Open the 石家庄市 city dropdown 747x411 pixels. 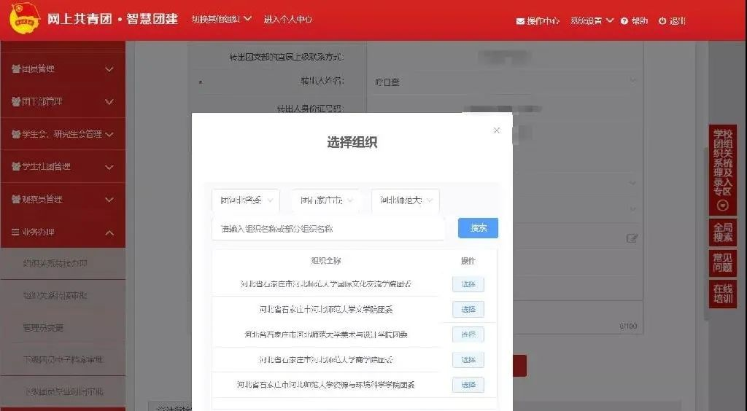click(325, 200)
